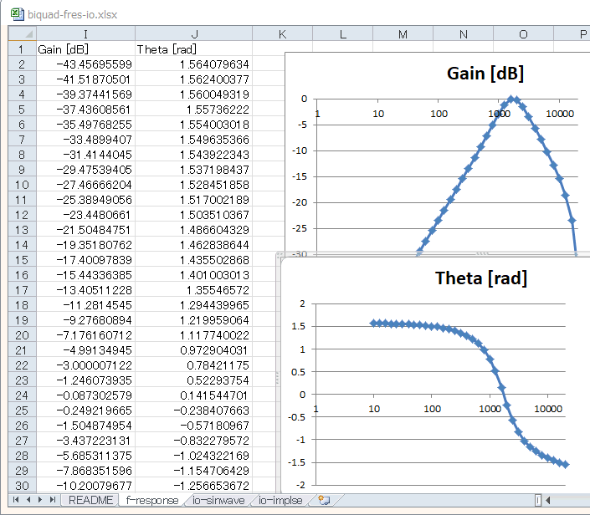The height and width of the screenshot is (515, 590).
Task: Click the Gain [dB] chart title
Action: pos(485,74)
